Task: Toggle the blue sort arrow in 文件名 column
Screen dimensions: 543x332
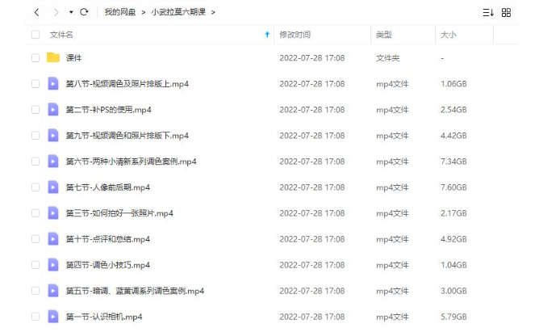Action: pyautogui.click(x=267, y=35)
